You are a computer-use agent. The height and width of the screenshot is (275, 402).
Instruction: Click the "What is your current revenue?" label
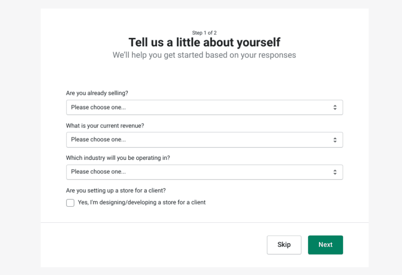point(105,126)
